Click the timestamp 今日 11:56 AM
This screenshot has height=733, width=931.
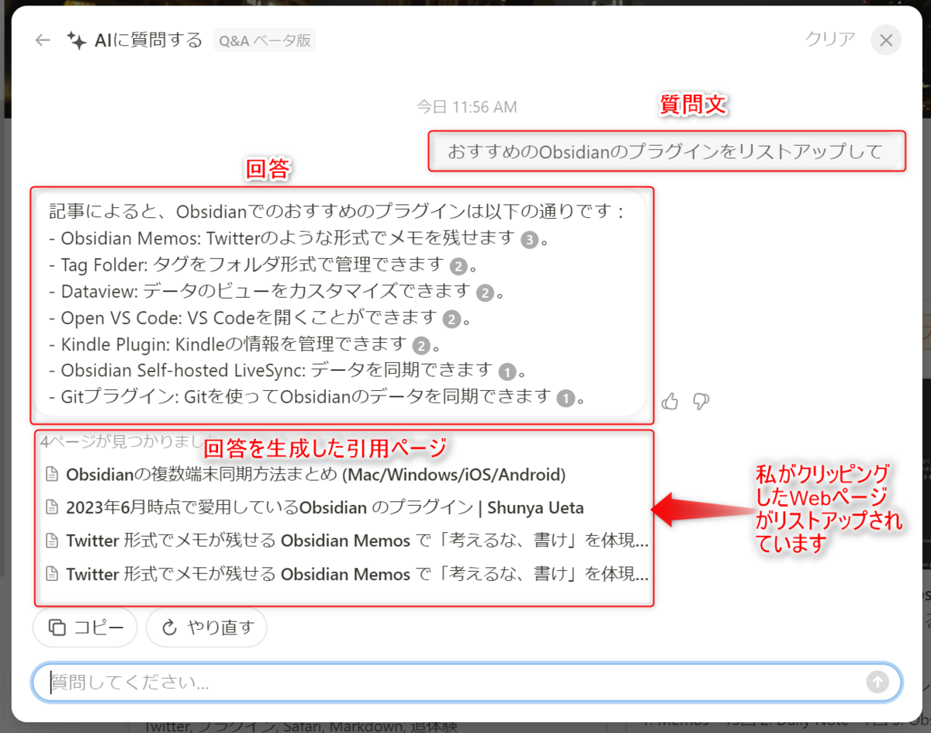[x=466, y=107]
